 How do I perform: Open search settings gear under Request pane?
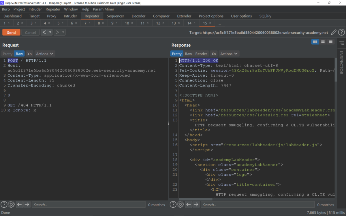(x=11, y=204)
